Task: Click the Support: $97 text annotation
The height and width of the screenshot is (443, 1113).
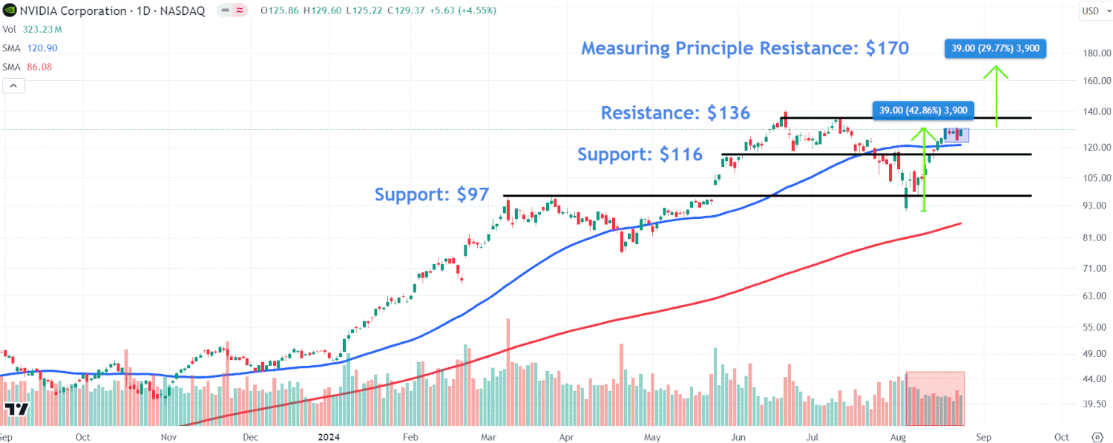Action: click(x=432, y=194)
